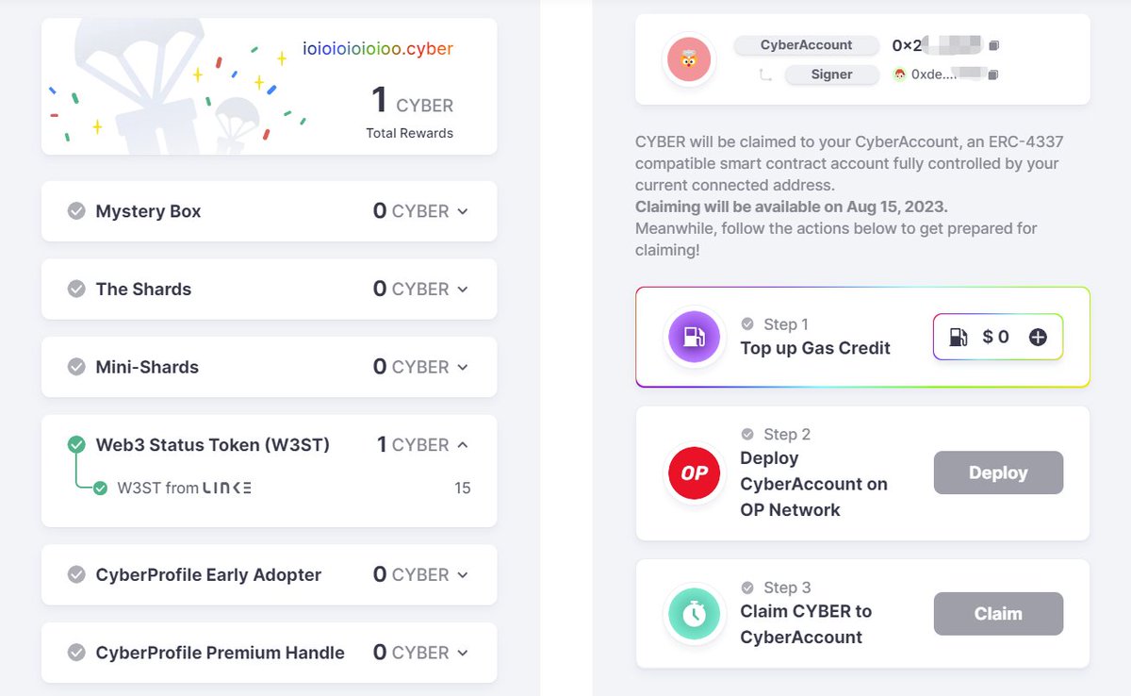Copy the CyberAccount address
The height and width of the screenshot is (696, 1131).
(x=993, y=45)
